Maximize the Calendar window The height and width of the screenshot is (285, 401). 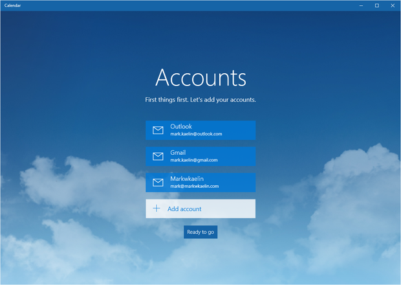tap(377, 6)
